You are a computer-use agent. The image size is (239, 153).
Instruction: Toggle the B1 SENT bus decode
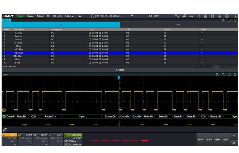point(73,140)
